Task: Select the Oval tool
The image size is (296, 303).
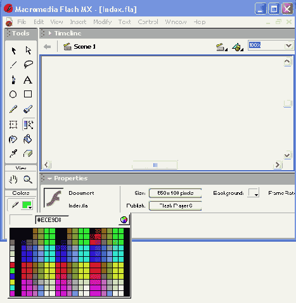Action: (13, 94)
